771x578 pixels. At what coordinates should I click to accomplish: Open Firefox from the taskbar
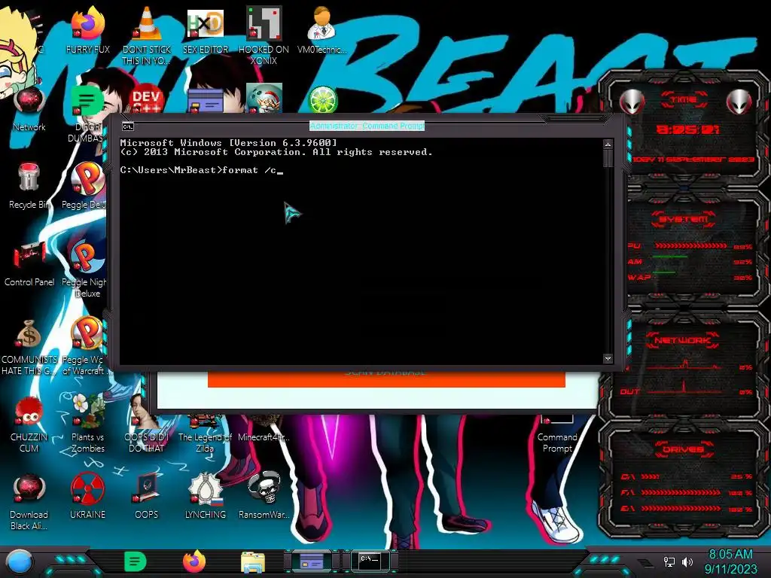click(194, 561)
